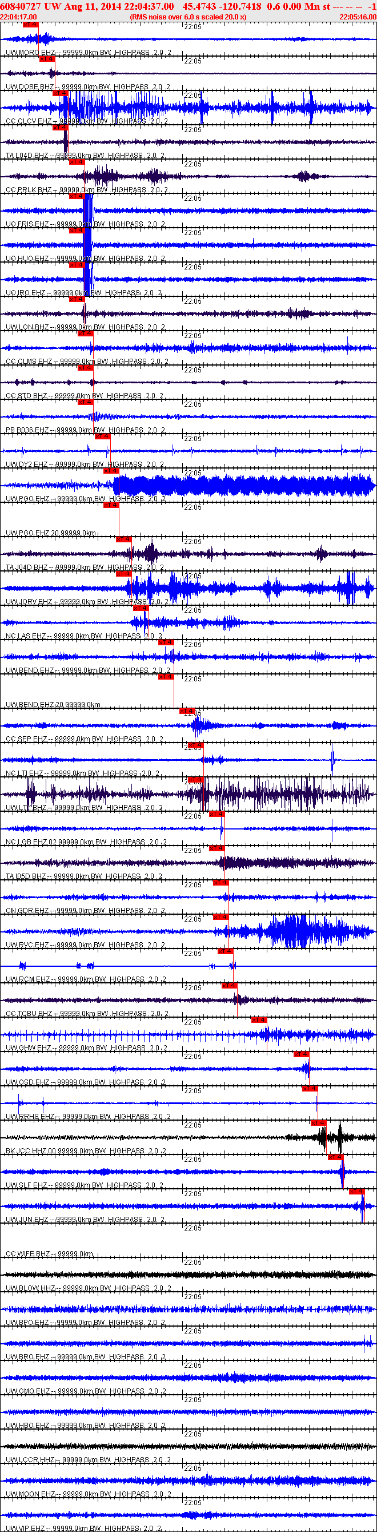The width and height of the screenshot is (377, 1532).
Task: Select the CC.CLMS.EHZ station label
Action: pos(87,362)
